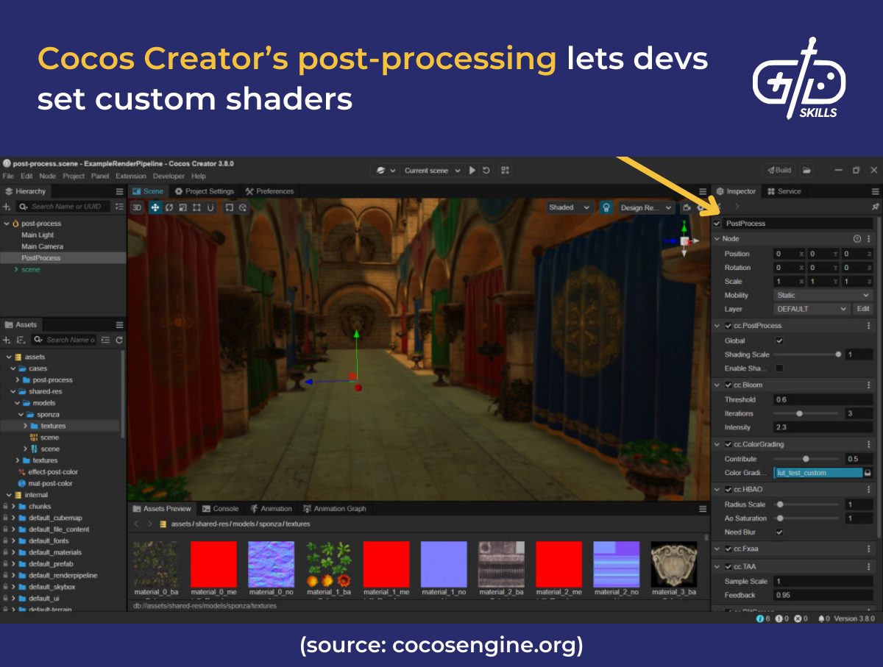Open the Developer menu
This screenshot has width=883, height=667.
tap(169, 176)
